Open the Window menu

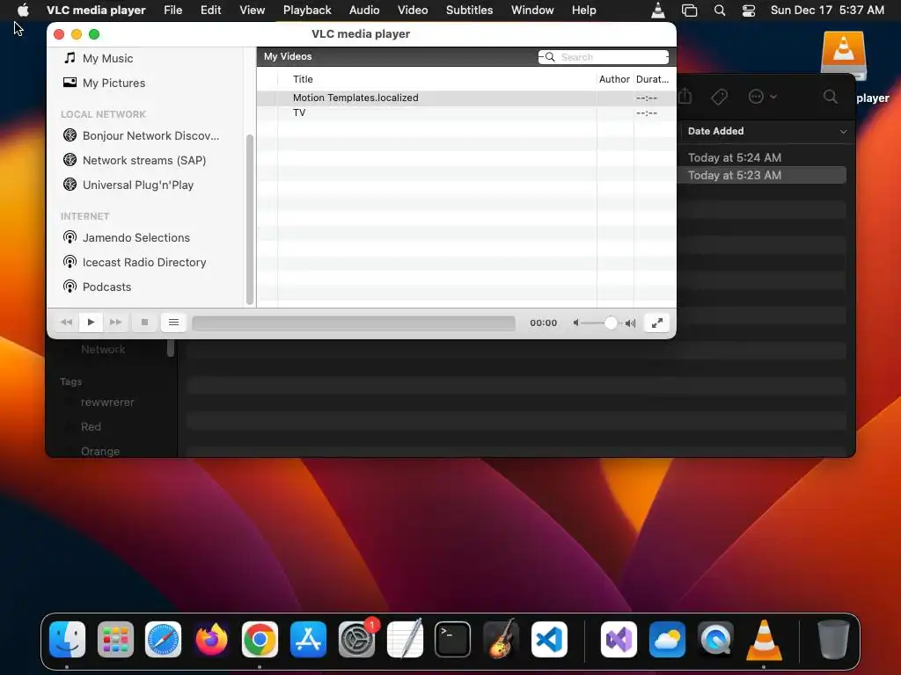(532, 11)
